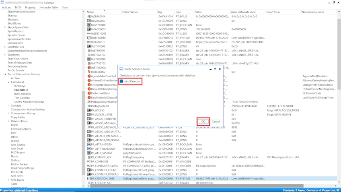Screen dimensions: 341x192
Task: Select the selected bold Calendar subfolder
Action: click(x=20, y=90)
